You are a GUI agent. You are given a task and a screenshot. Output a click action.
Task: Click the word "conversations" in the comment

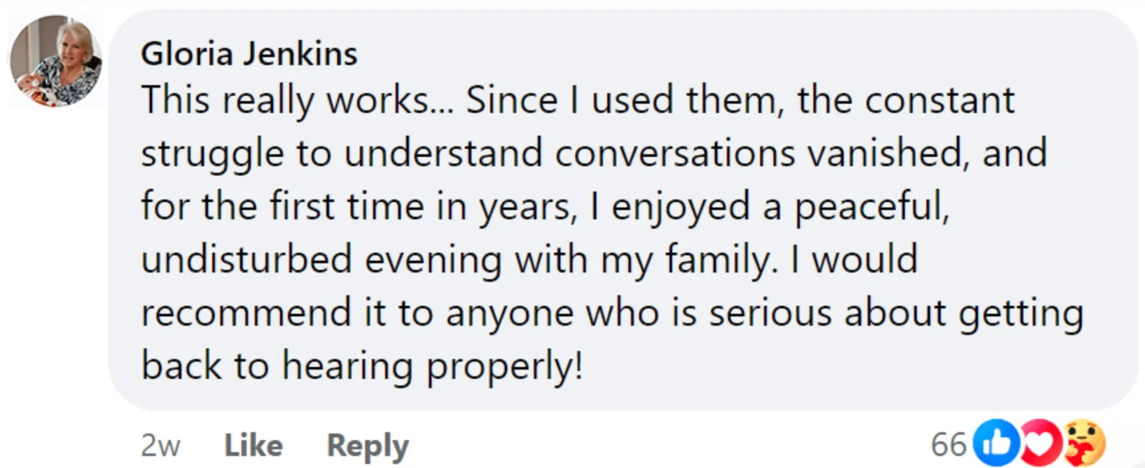(x=674, y=154)
